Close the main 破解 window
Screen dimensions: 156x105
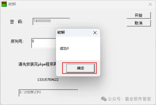150,4
